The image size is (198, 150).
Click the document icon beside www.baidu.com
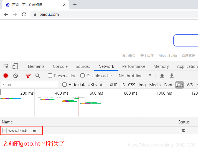4,130
